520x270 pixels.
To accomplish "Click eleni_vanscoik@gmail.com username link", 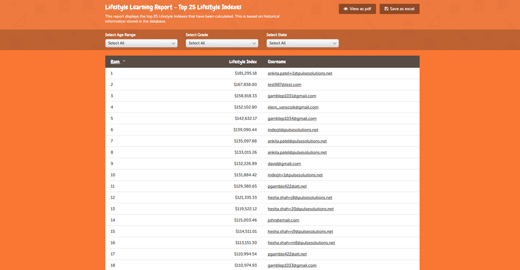I will point(293,107).
